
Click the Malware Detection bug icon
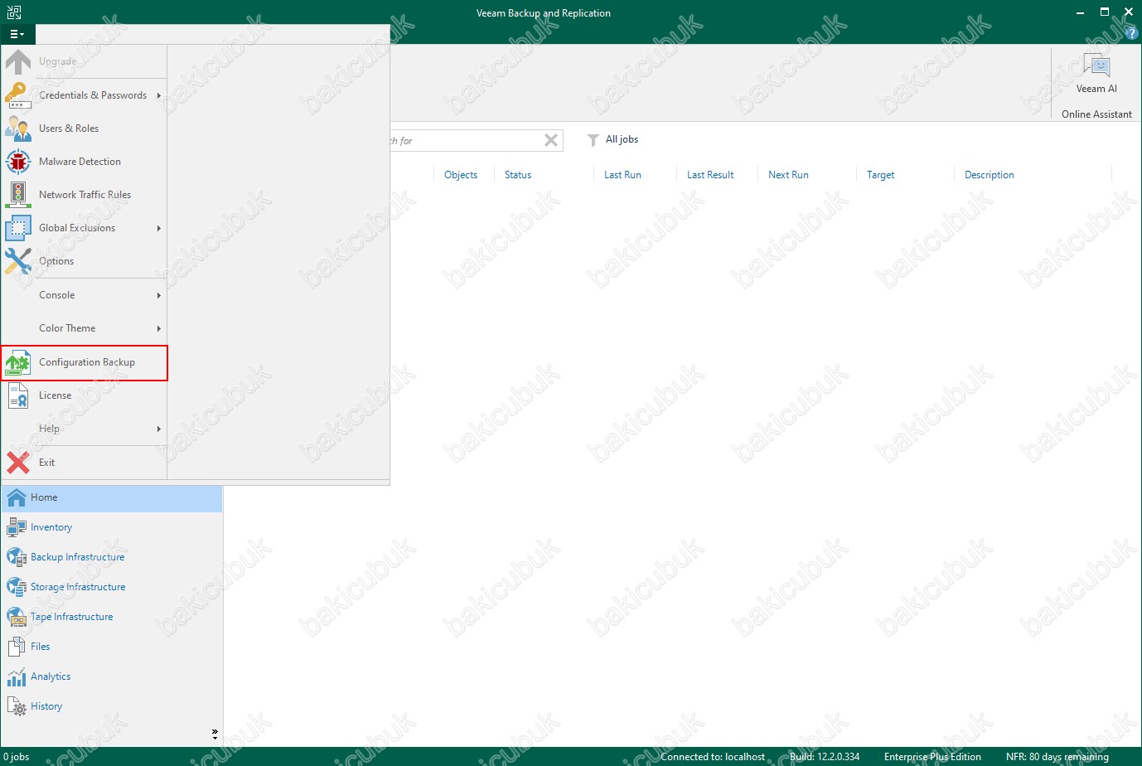(x=17, y=162)
